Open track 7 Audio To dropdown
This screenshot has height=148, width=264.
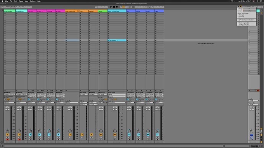72,103
